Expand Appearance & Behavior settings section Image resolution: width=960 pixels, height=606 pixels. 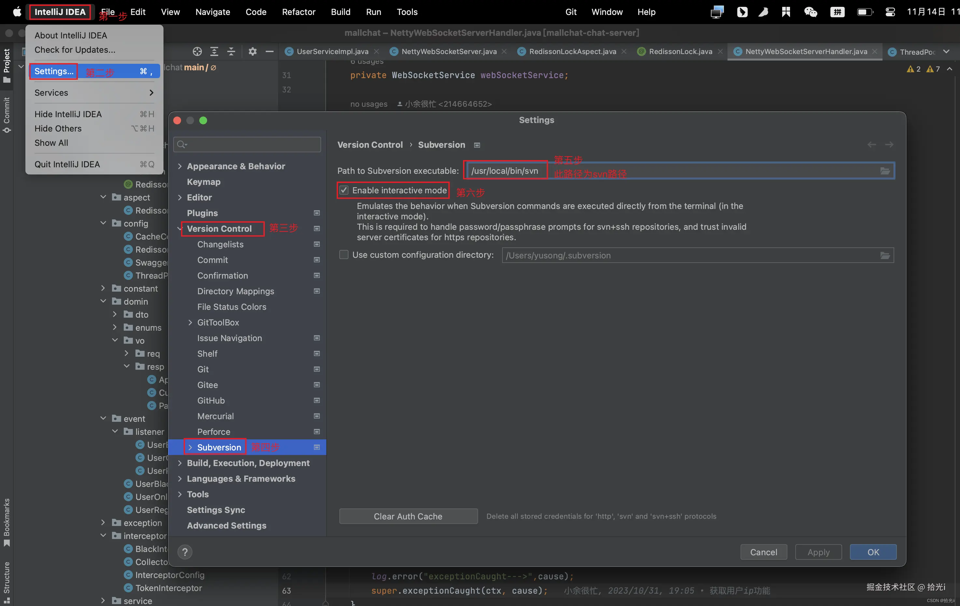[180, 166]
